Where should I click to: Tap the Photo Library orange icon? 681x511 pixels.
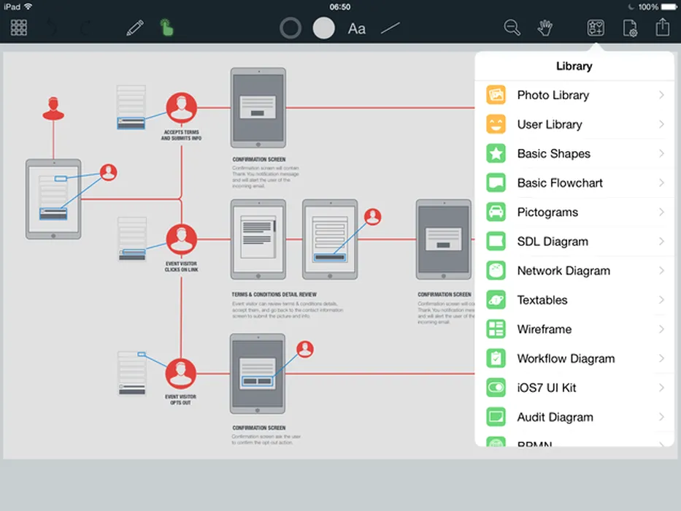click(x=496, y=95)
